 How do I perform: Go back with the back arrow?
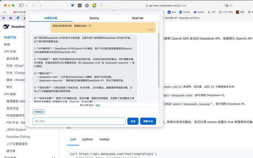[x=34, y=5]
